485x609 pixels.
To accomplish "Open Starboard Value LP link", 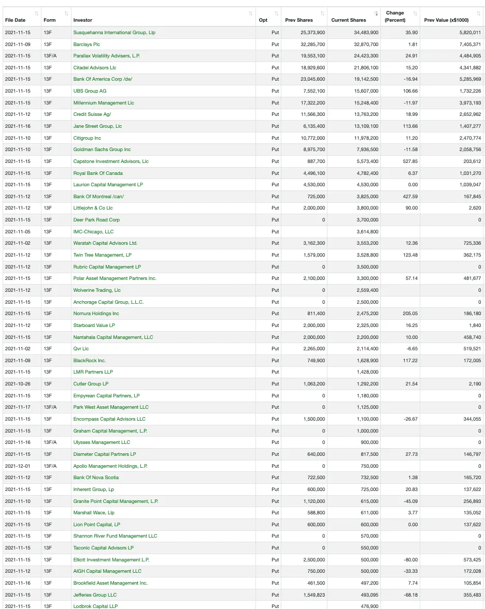I will click(x=94, y=325).
